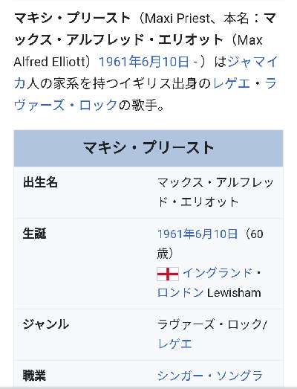Click the infobox header マキシ・プリースト

[148, 148]
